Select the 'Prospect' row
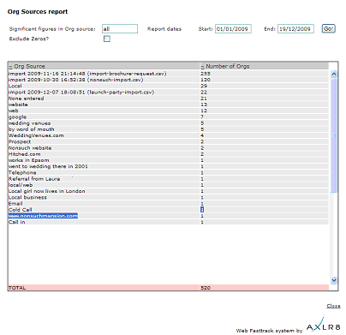This screenshot has width=346, height=335. click(169, 141)
